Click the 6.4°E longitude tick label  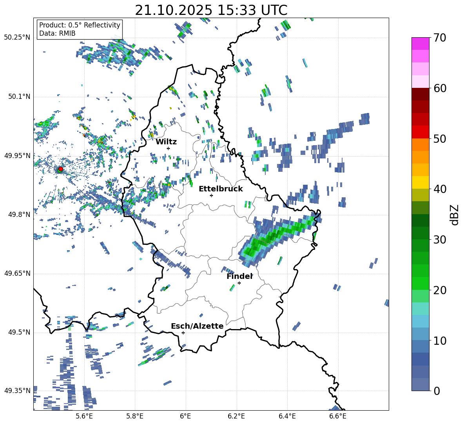(x=287, y=416)
